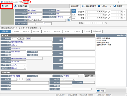Click the blue arrow beside 部門 field
The height and width of the screenshot is (96, 127).
pyautogui.click(x=69, y=20)
